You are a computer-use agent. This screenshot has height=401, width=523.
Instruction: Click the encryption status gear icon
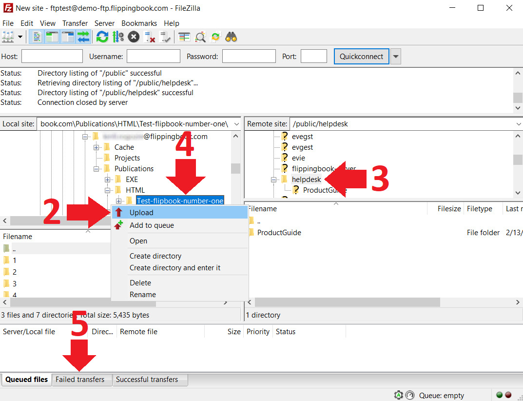[x=399, y=395]
